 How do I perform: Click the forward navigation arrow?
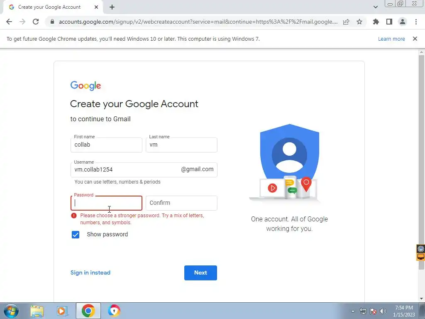(22, 22)
